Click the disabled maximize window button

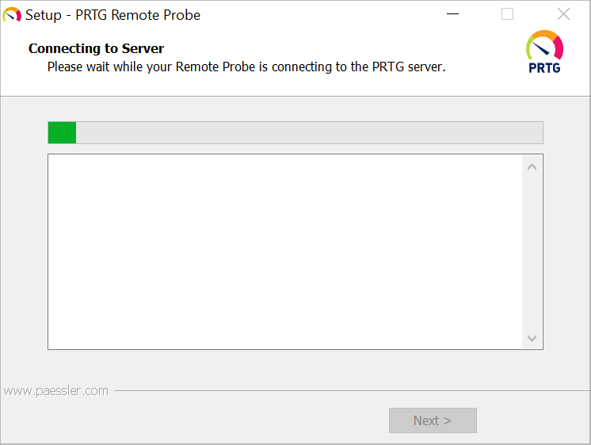pyautogui.click(x=507, y=14)
